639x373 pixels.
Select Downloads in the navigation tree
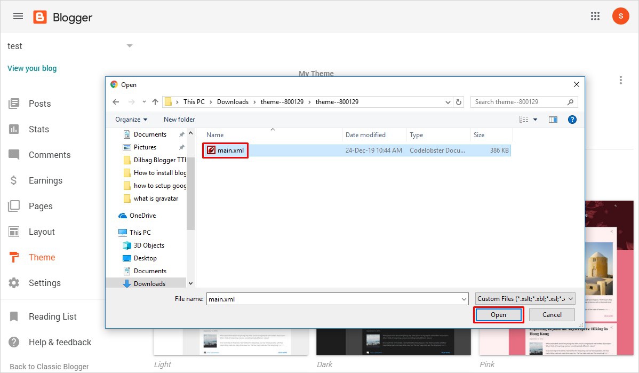point(149,283)
